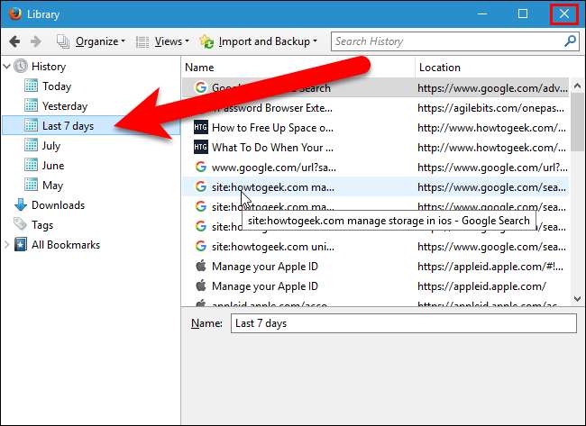Click the calendar icon beside Today
The width and height of the screenshot is (586, 426).
(31, 86)
